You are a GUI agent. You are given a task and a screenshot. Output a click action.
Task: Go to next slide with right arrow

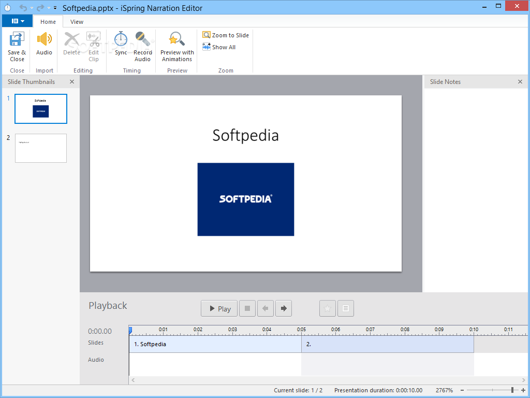tap(284, 308)
